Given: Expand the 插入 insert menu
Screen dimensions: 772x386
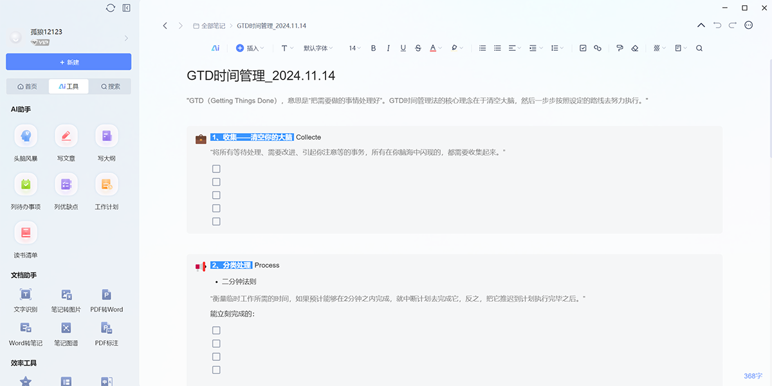Looking at the screenshot, I should [x=251, y=48].
